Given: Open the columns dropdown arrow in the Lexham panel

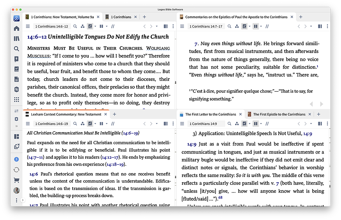Looking at the screenshot, I should (x=107, y=124).
